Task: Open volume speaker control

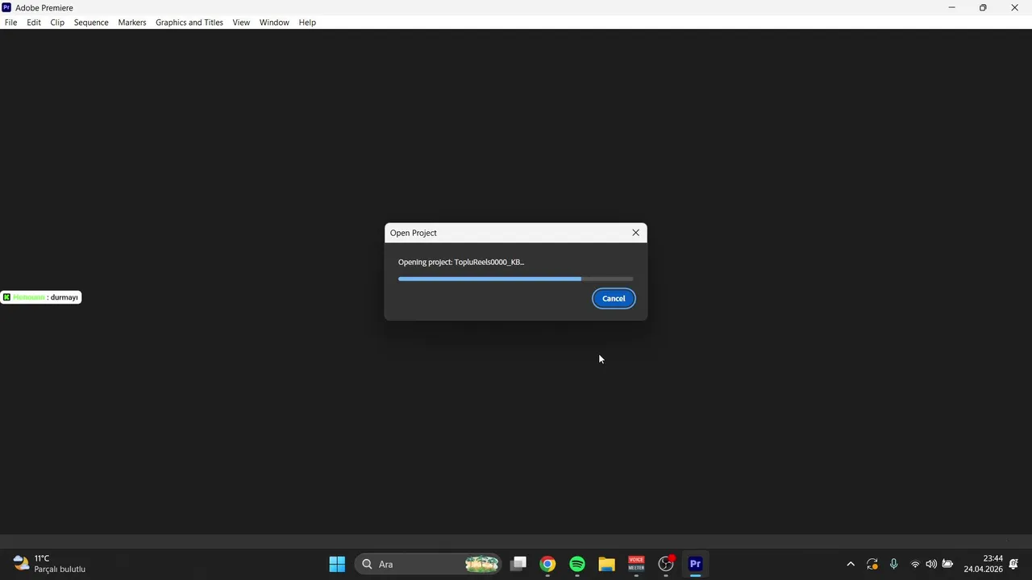Action: (931, 564)
